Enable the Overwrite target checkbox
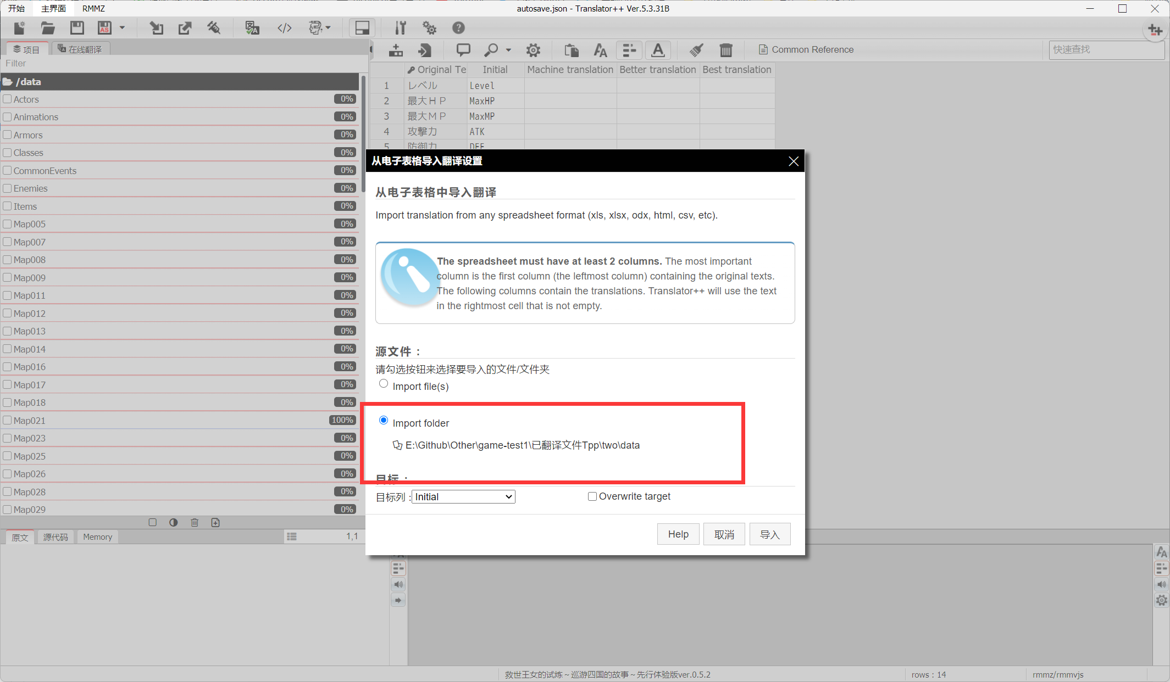 click(x=592, y=496)
